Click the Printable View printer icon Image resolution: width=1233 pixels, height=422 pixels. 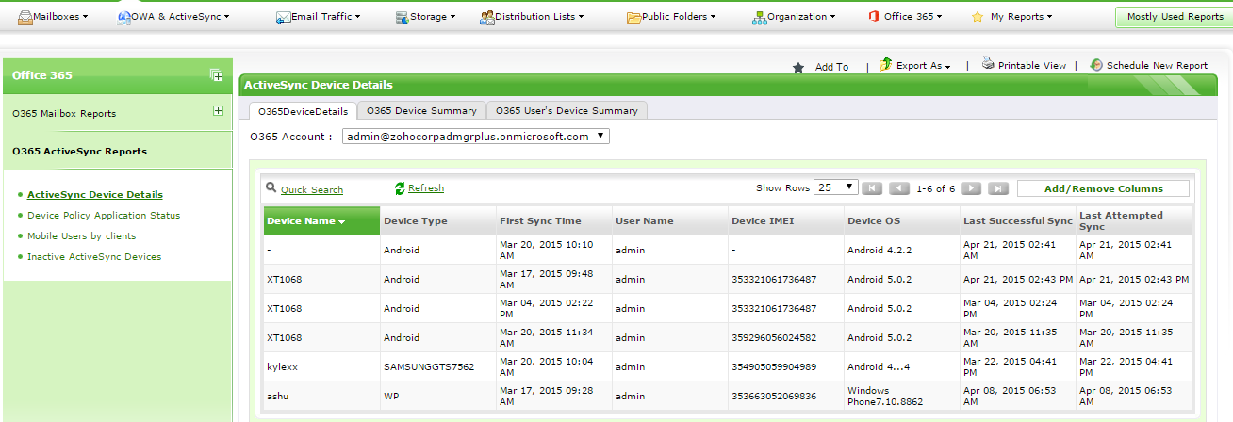pos(988,64)
